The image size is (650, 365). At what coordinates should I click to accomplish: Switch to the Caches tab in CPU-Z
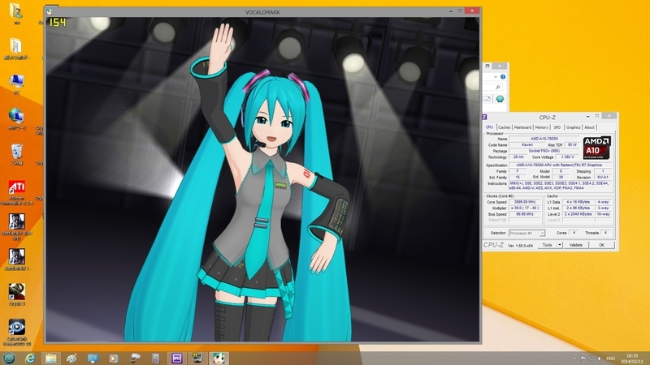pos(504,127)
